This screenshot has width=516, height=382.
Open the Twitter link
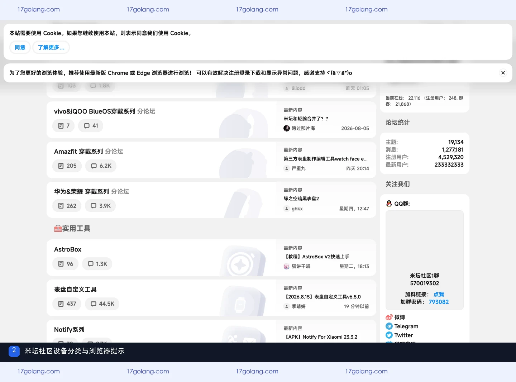pos(403,335)
